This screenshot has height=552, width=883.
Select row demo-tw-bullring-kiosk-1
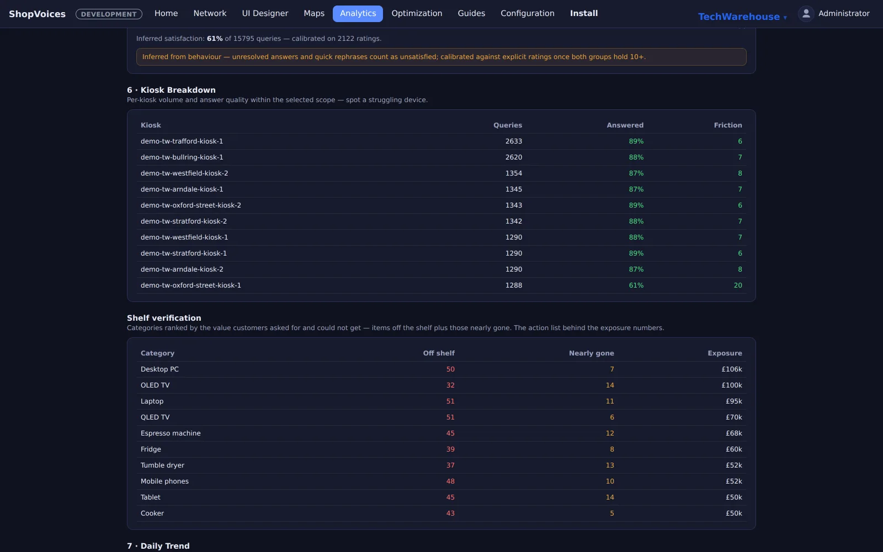[x=441, y=157]
